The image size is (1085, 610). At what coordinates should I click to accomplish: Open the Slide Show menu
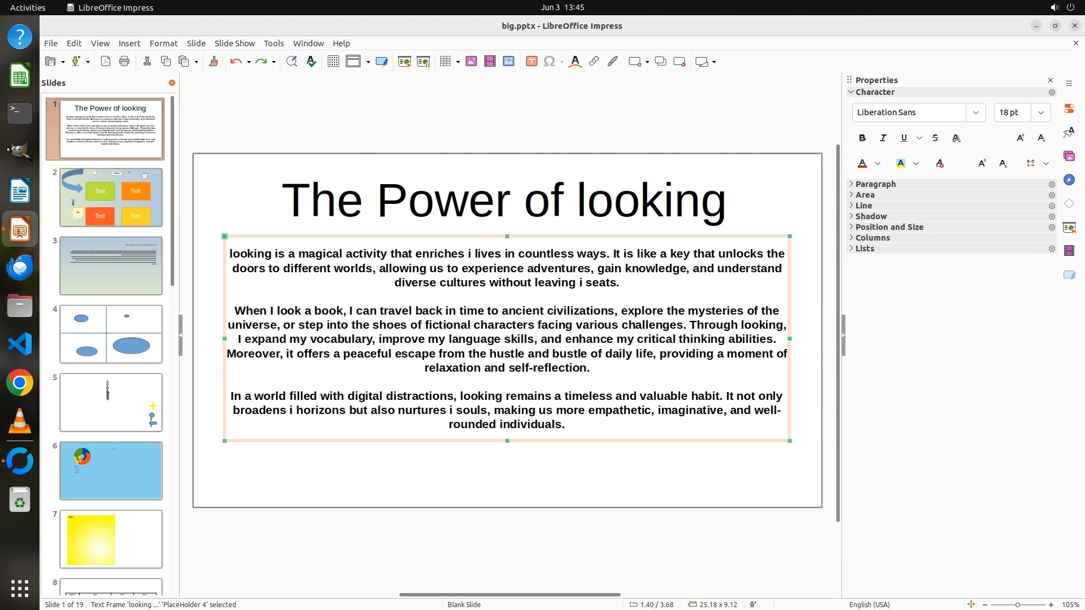[235, 43]
